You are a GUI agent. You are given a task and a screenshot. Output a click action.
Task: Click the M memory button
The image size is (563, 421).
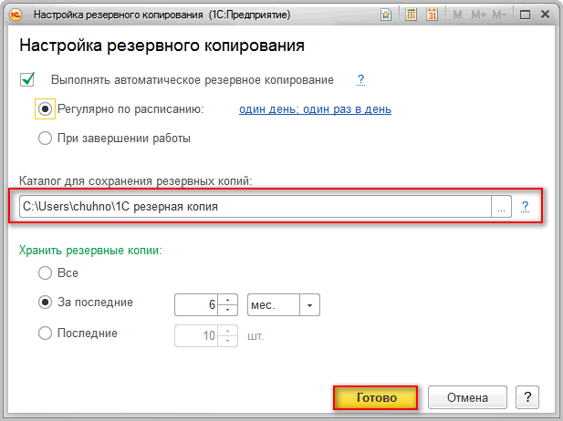click(x=457, y=15)
